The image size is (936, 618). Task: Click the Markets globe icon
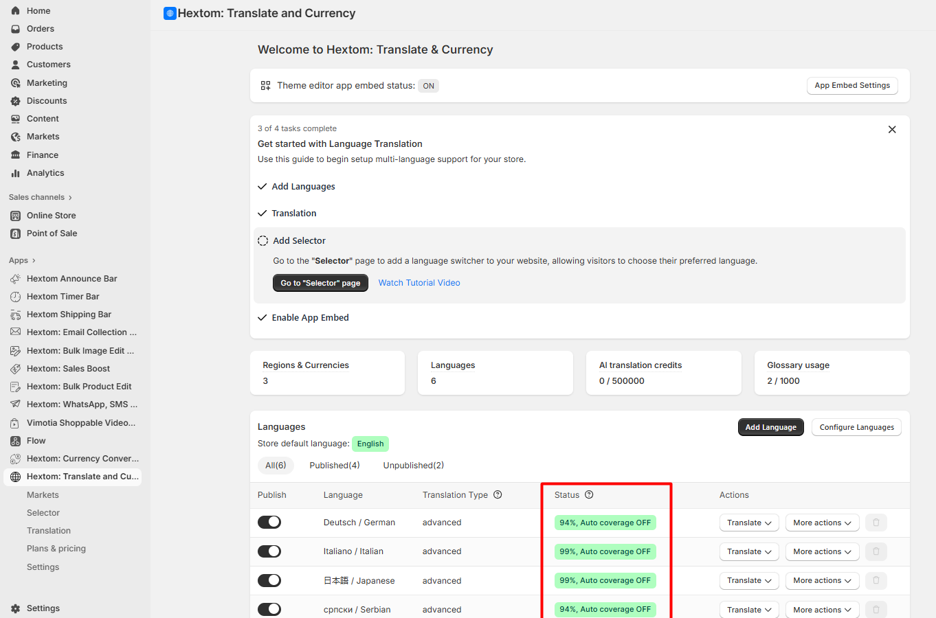point(15,137)
